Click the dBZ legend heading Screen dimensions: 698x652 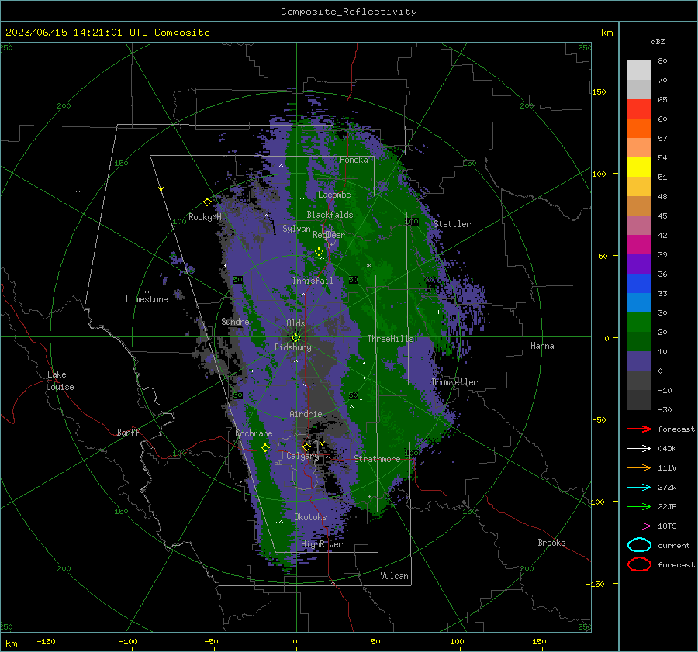pos(658,41)
